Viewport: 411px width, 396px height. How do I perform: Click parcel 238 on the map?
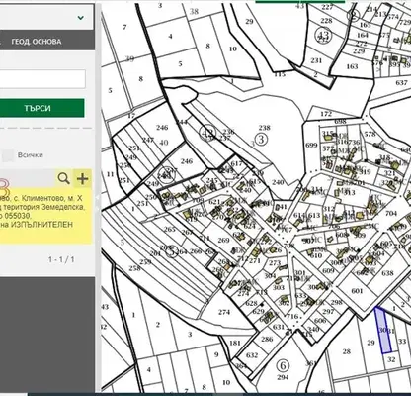(265, 128)
